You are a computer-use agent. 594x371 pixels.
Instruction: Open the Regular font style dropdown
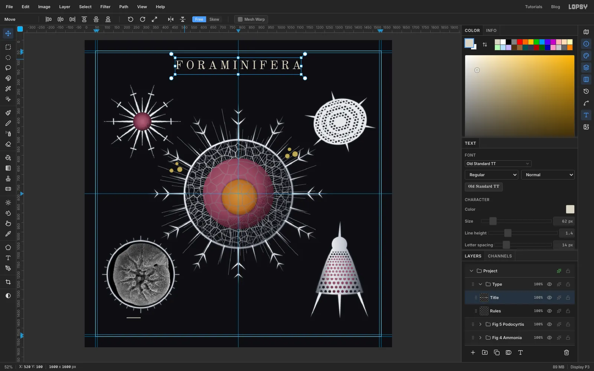click(x=491, y=175)
